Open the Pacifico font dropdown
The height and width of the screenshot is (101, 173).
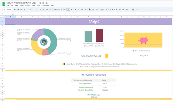[x=58, y=9]
